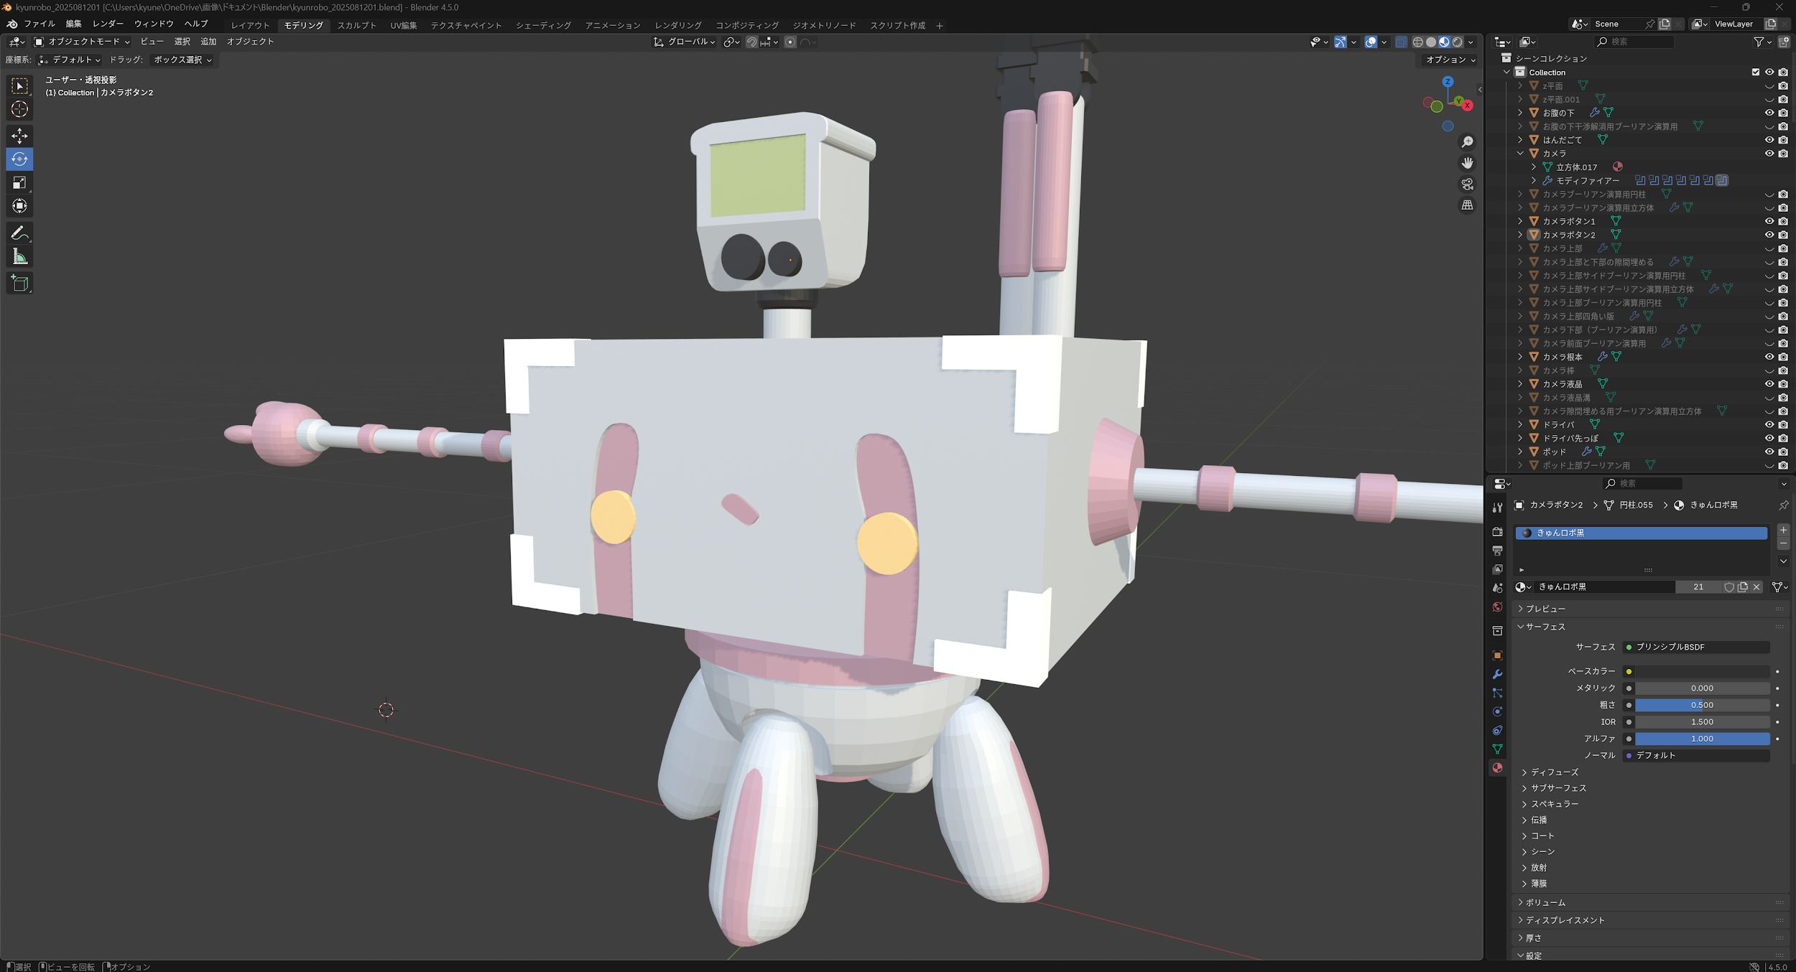
Task: Open the Modifier properties wrench tab
Action: point(1497,674)
